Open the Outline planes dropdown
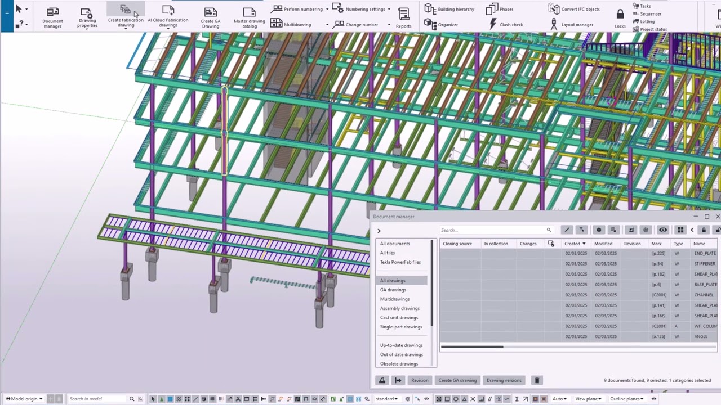The height and width of the screenshot is (405, 721). tap(627, 399)
